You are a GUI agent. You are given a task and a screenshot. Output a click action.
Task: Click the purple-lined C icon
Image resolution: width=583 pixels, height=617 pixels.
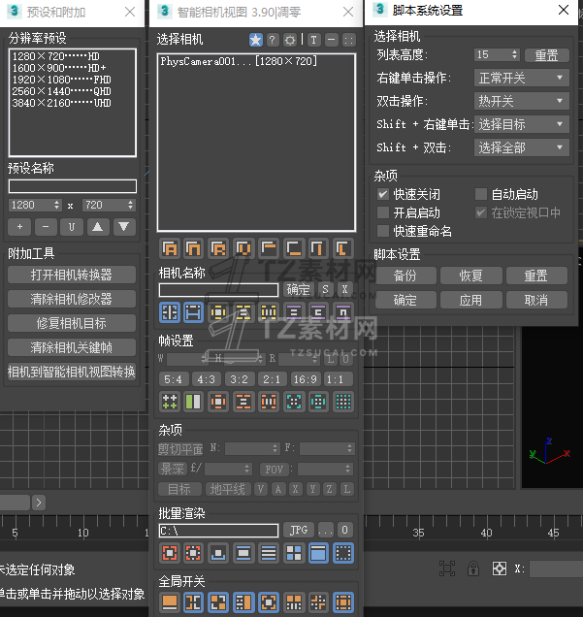318,312
